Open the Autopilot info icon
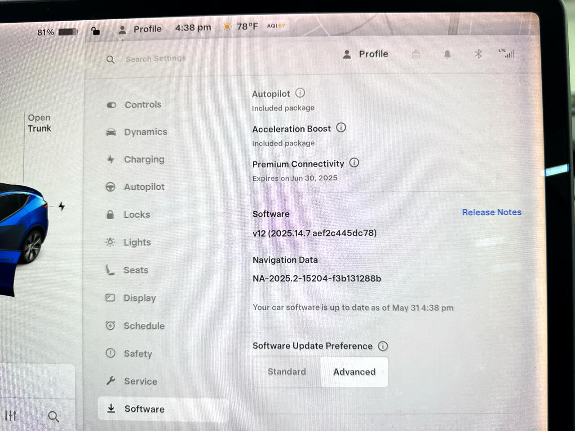The image size is (575, 431). (300, 93)
